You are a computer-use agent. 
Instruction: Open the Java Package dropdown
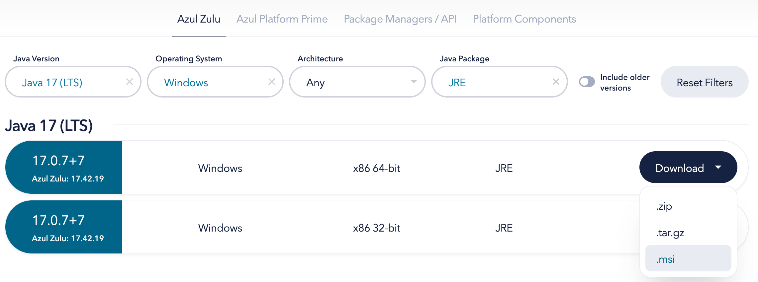pyautogui.click(x=500, y=82)
